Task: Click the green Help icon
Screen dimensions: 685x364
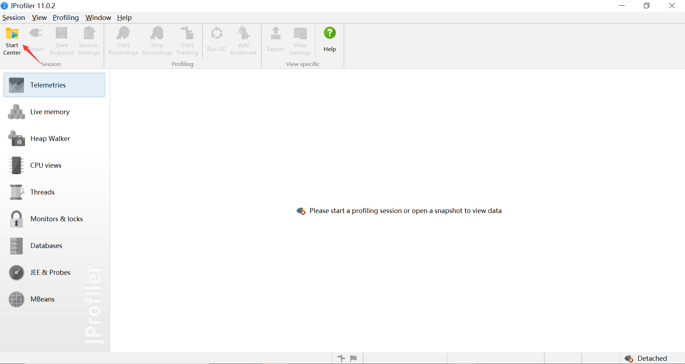Action: [330, 33]
